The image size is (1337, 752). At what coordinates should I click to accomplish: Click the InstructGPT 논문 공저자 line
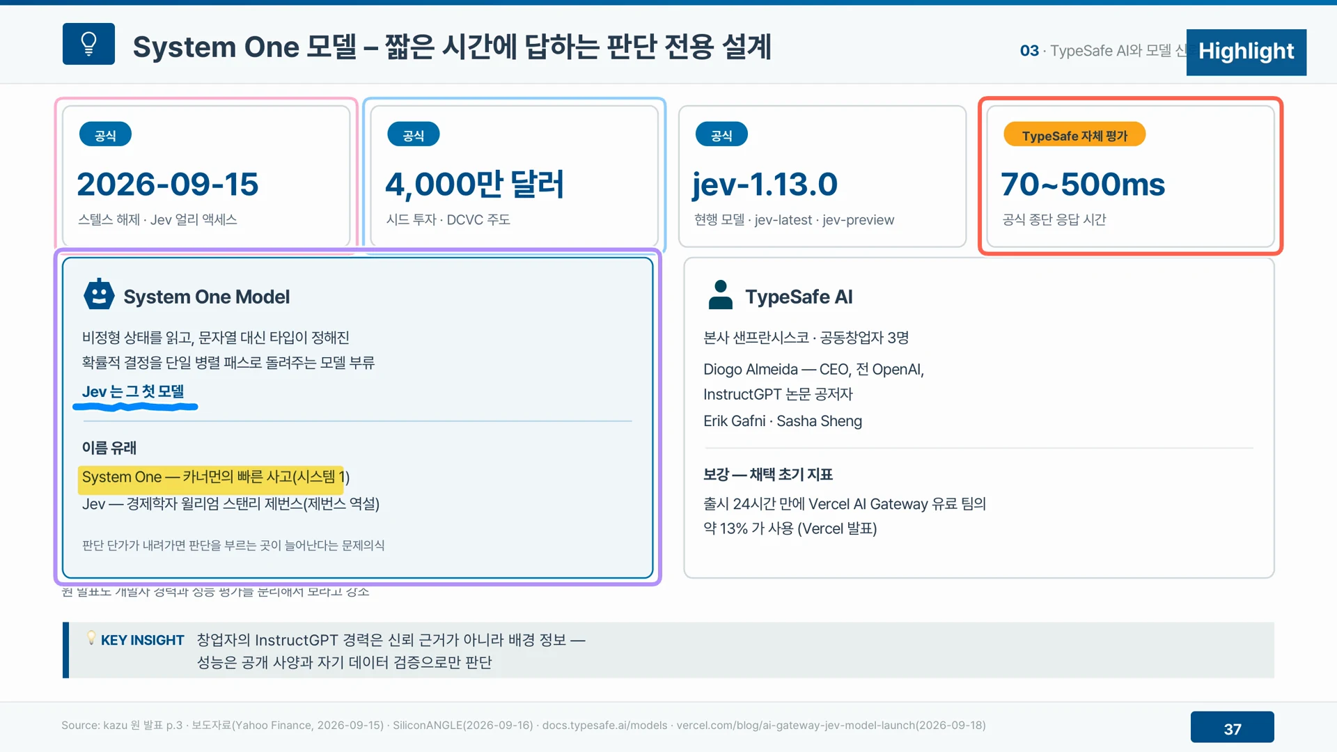(778, 394)
